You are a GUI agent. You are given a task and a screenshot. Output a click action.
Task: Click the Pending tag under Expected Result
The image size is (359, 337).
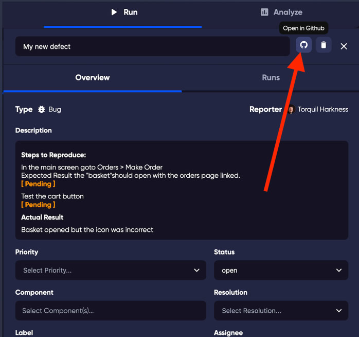pos(38,184)
